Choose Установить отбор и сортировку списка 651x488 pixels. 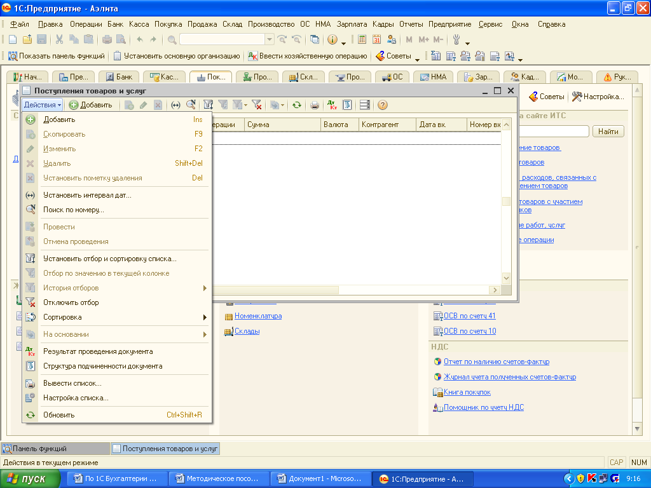coord(117,259)
